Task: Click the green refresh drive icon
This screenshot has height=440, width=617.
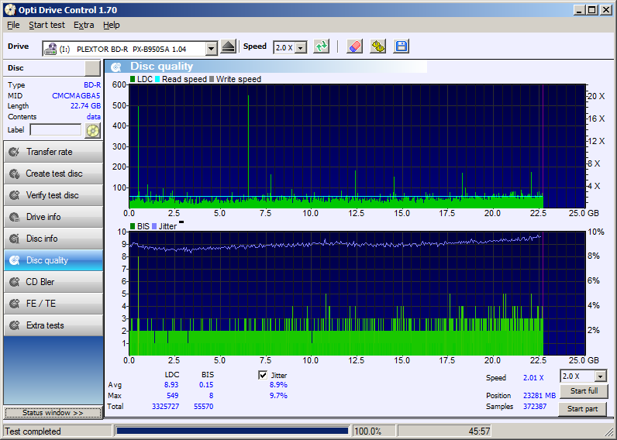Action: [322, 46]
